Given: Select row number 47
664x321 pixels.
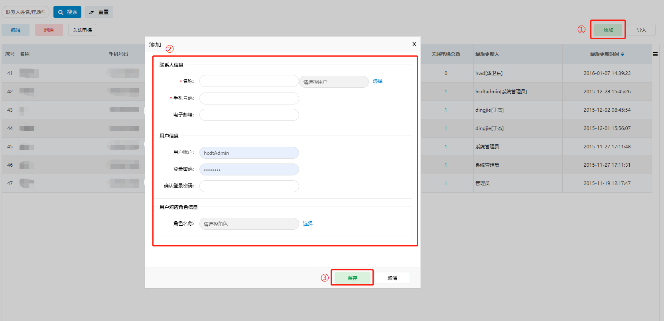Looking at the screenshot, I should click(10, 183).
